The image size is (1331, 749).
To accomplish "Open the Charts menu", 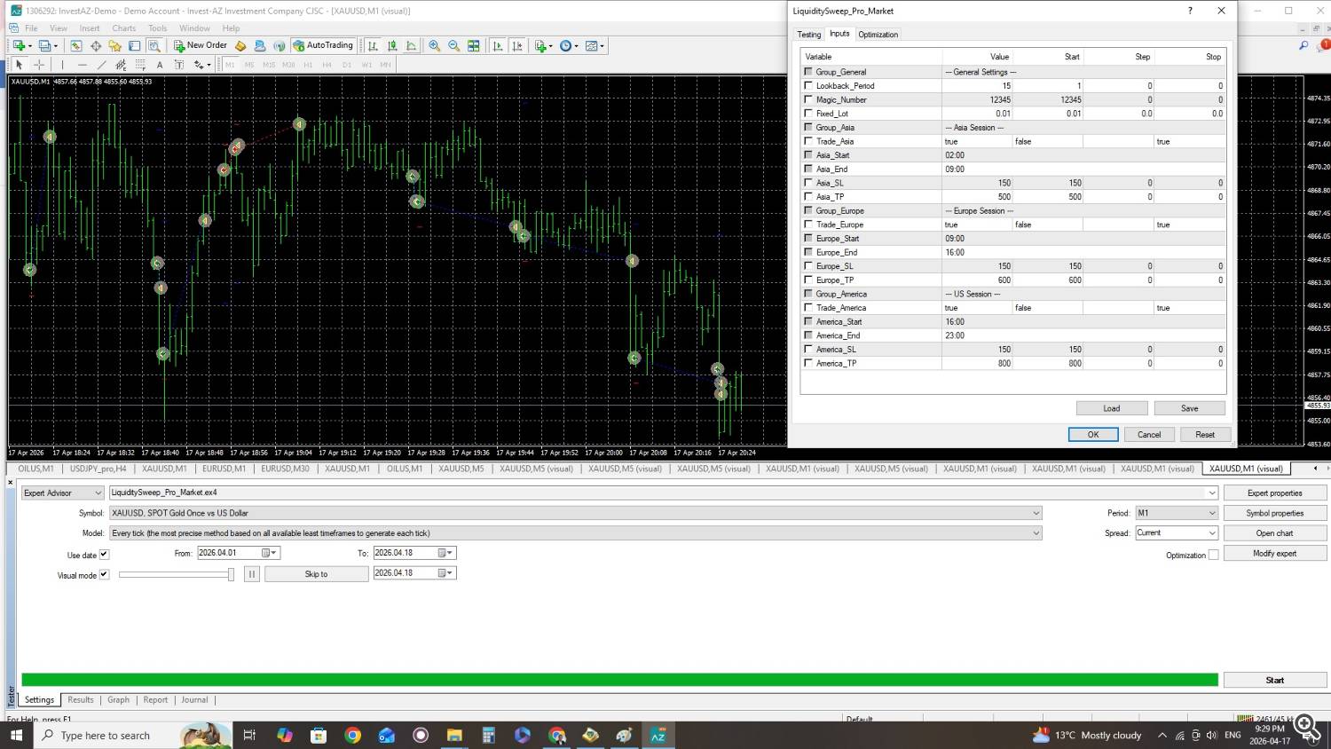I will tap(124, 28).
